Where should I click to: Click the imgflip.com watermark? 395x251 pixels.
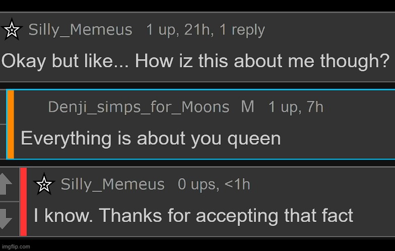(x=16, y=246)
